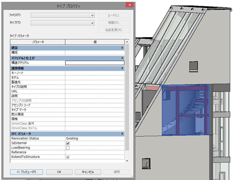238x180 pixels.
Task: Click the upper square window on building wall
Action: (194, 66)
